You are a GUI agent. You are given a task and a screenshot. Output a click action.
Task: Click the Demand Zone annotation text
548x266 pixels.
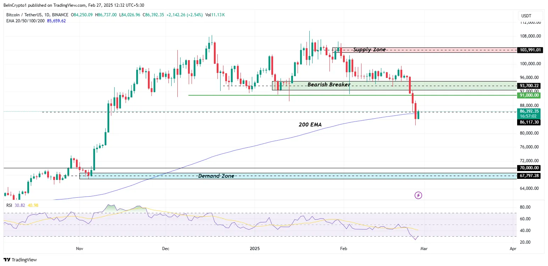(216, 176)
